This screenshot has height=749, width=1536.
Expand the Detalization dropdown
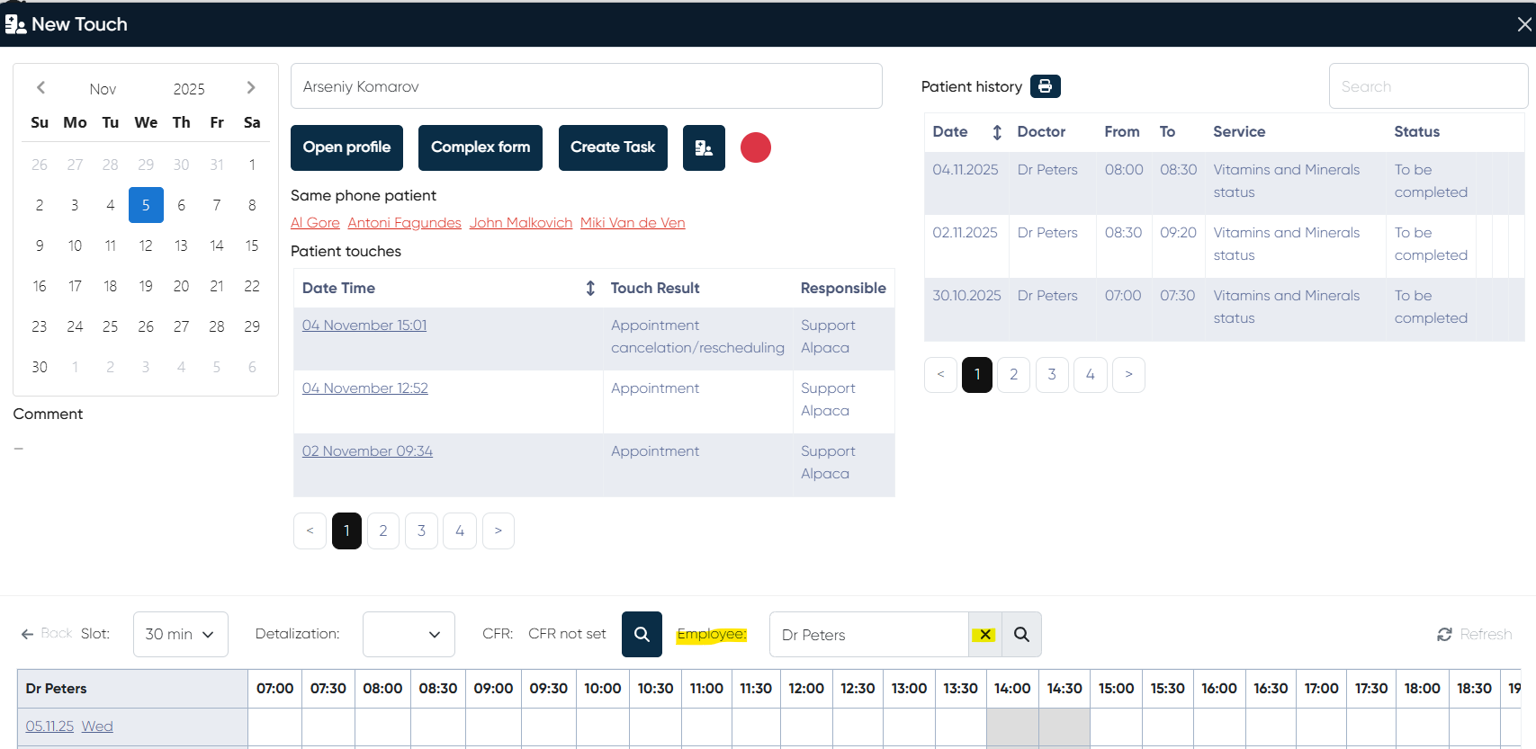coord(409,634)
